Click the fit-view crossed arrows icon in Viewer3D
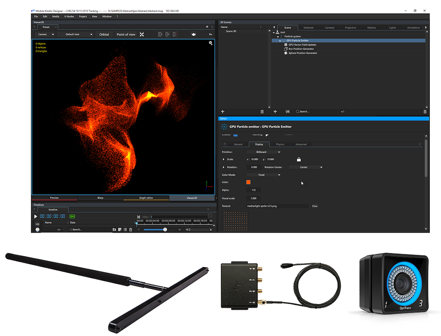441x336 pixels. pyautogui.click(x=142, y=34)
